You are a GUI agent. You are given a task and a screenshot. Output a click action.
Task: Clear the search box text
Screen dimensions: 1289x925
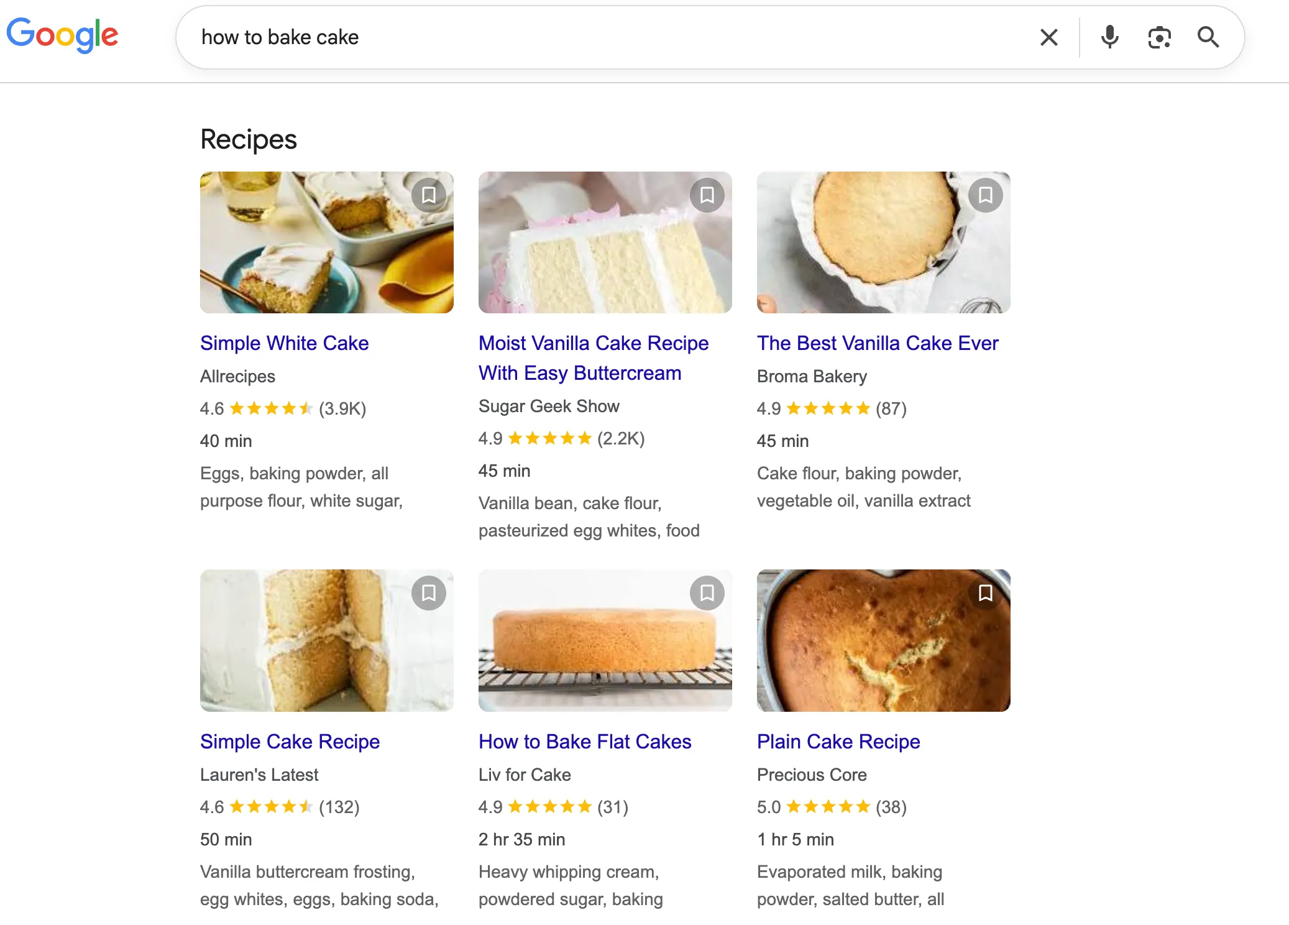[x=1048, y=37]
